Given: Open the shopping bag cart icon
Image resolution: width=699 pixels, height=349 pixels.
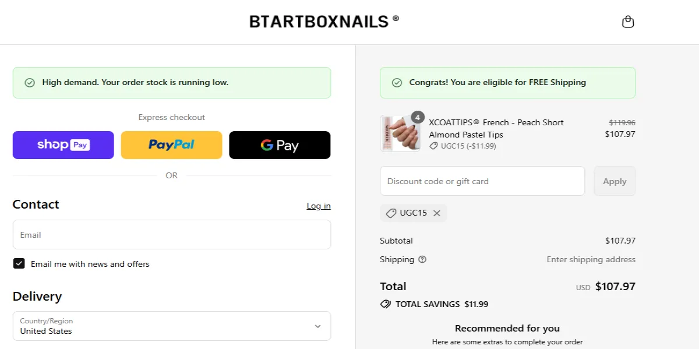Looking at the screenshot, I should tap(628, 21).
